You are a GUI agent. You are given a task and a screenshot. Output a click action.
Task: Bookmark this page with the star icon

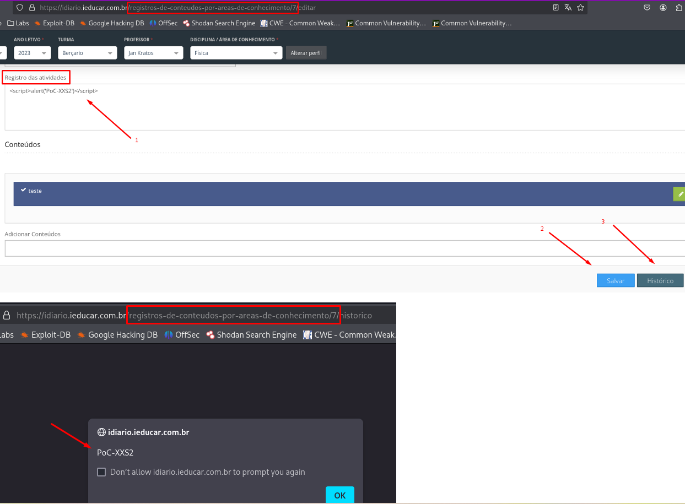(x=580, y=8)
